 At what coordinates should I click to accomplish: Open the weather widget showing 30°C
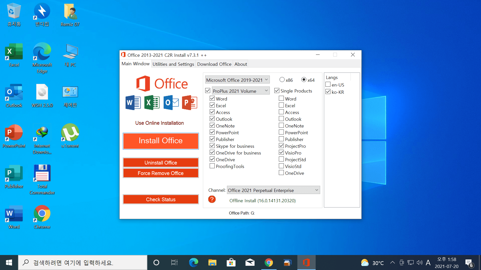coord(373,263)
